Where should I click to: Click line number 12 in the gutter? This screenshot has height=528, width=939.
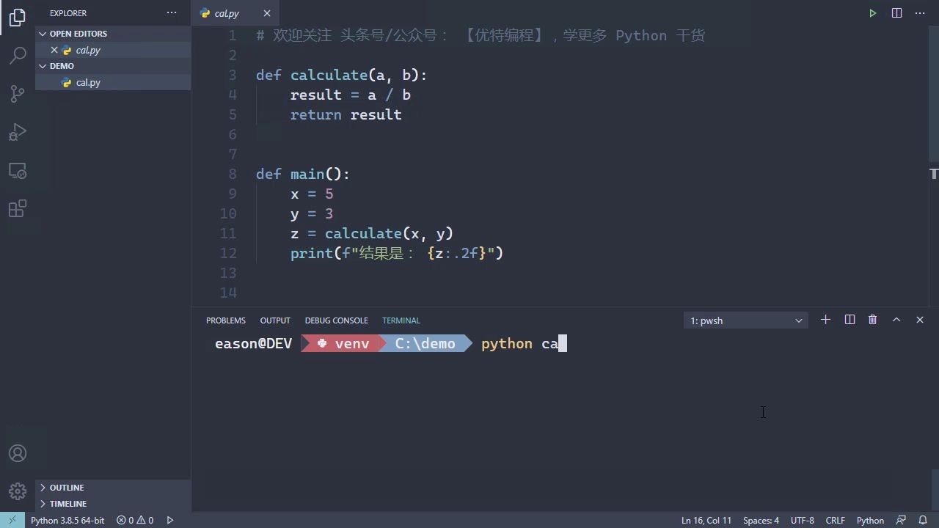click(x=228, y=253)
